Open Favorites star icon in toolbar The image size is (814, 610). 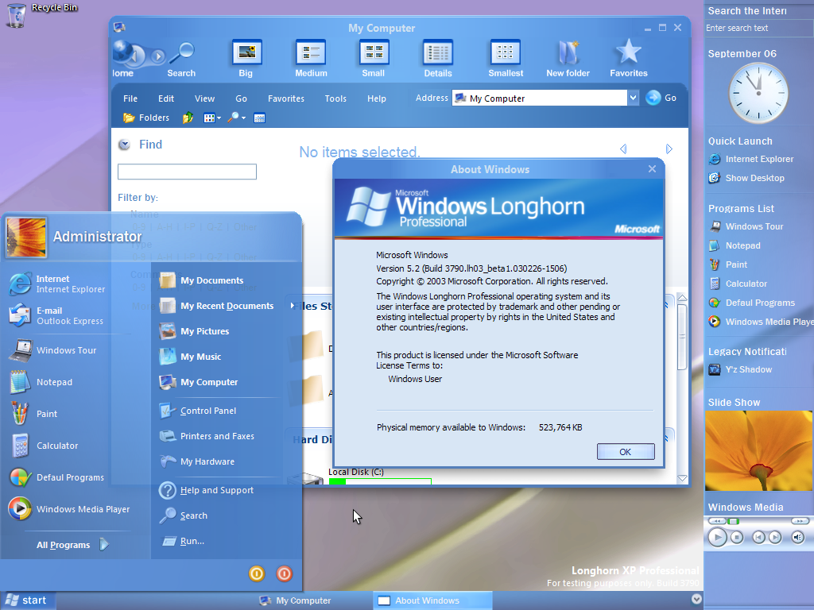coord(629,58)
